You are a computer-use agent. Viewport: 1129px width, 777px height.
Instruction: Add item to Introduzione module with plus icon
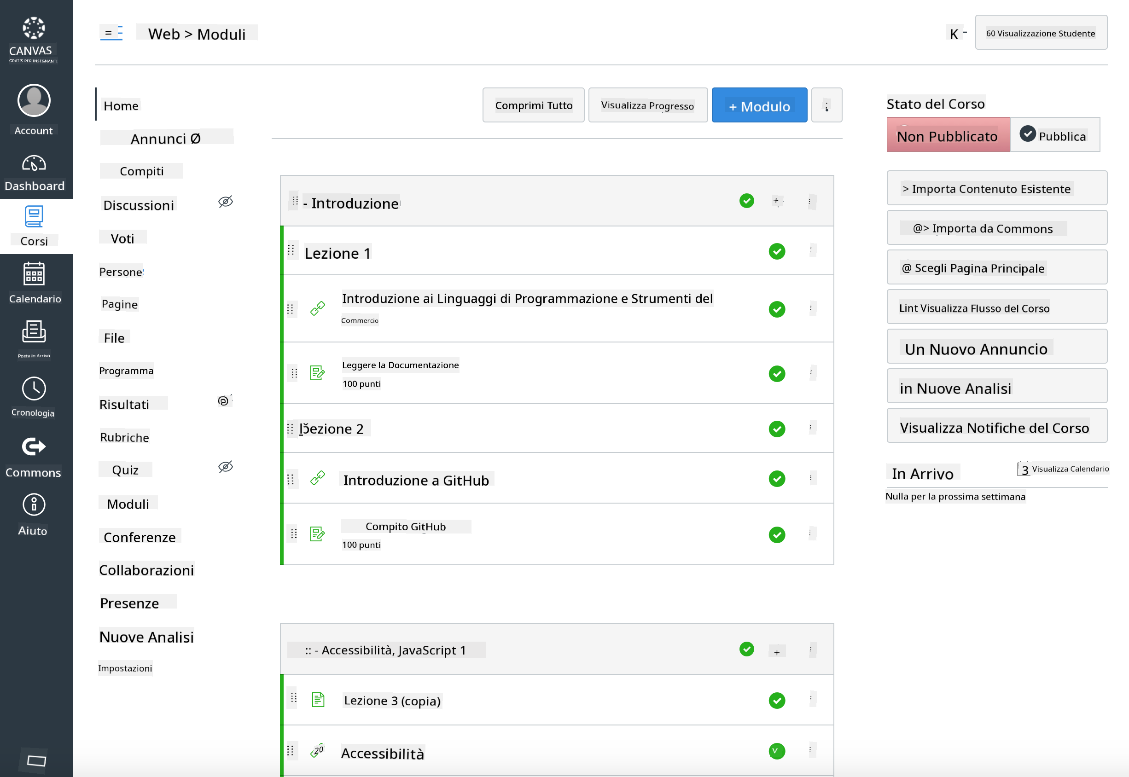[776, 201]
